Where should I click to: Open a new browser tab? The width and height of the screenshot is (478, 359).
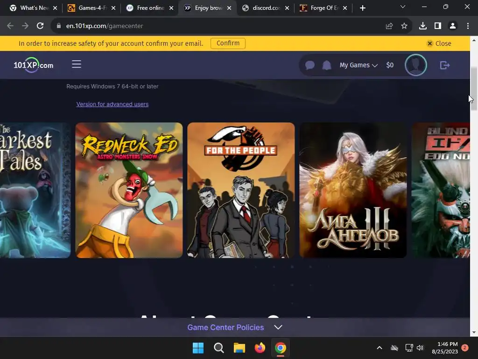[x=362, y=8]
